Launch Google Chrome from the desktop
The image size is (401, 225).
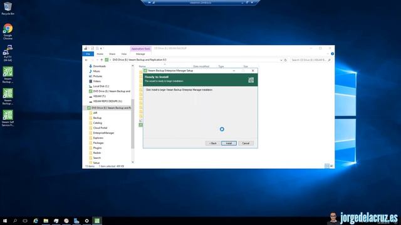tap(8, 31)
